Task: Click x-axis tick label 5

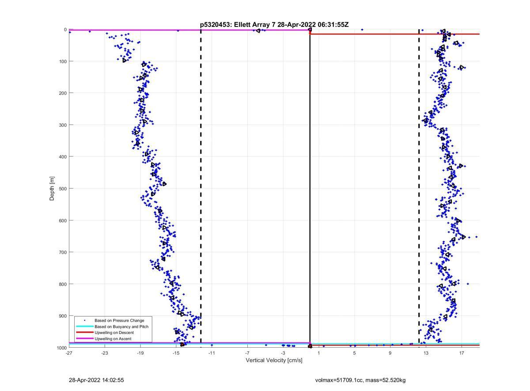Action: 355,353
